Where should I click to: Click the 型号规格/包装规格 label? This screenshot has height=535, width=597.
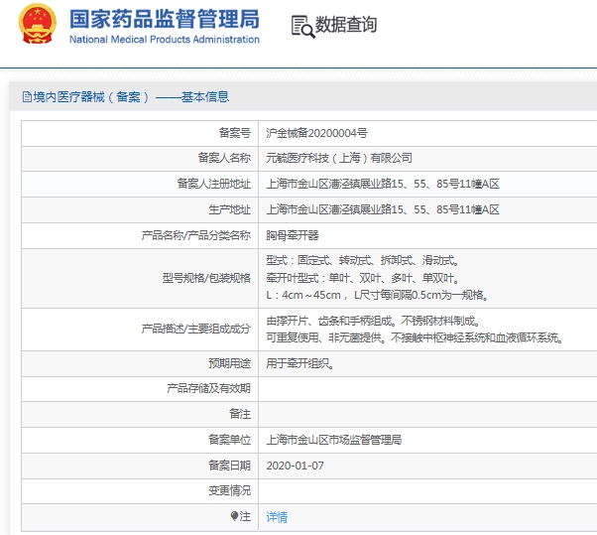coord(206,278)
